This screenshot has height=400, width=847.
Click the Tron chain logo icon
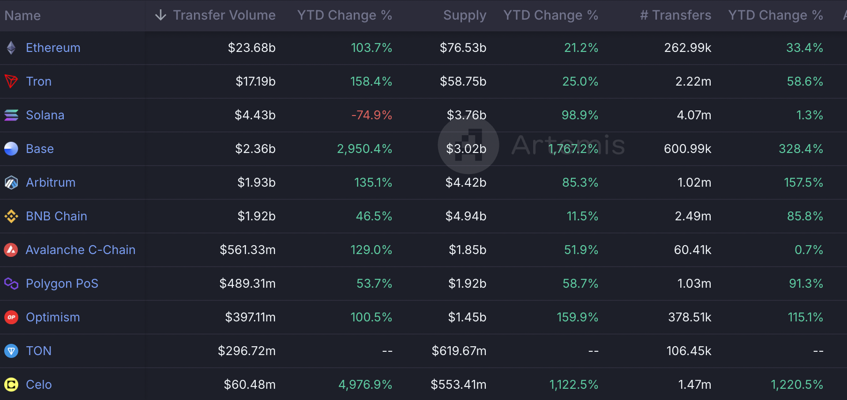point(11,81)
